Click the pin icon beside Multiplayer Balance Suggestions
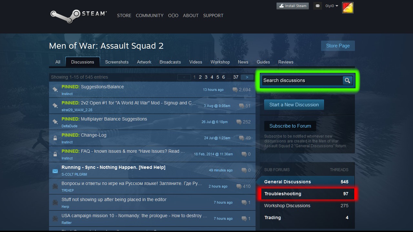 tap(55, 122)
